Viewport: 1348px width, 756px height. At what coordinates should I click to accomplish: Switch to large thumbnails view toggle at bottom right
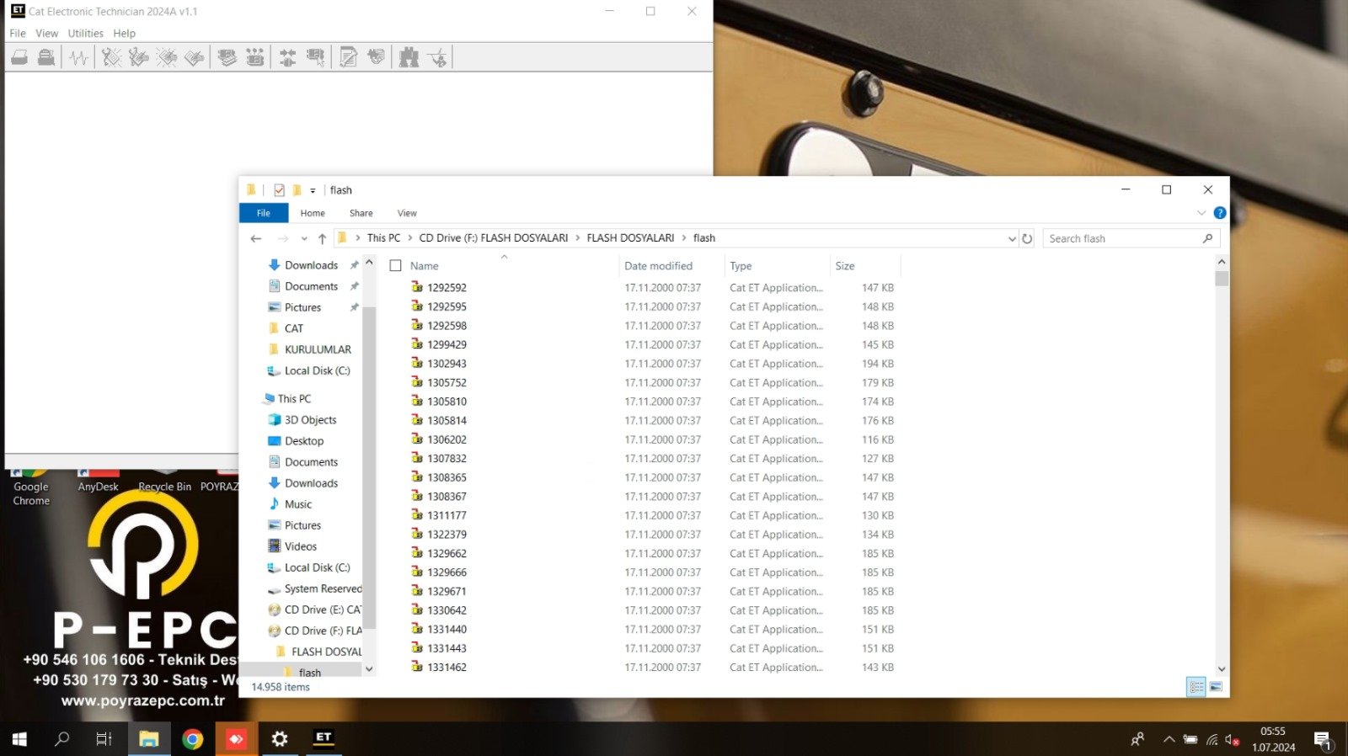click(x=1216, y=687)
